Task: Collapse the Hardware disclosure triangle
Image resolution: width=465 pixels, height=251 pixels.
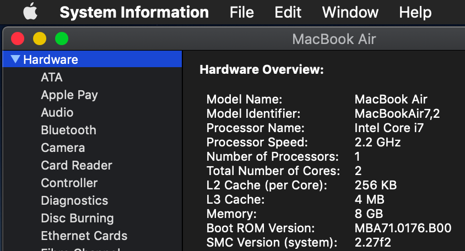Action: [15, 59]
